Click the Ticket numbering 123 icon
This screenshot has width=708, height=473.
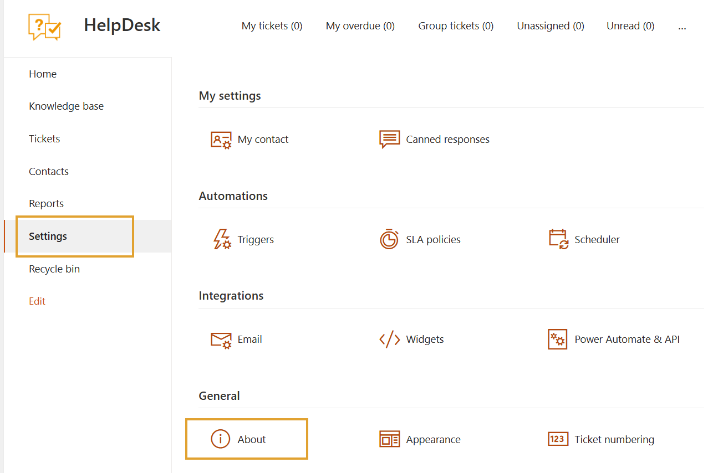pyautogui.click(x=558, y=439)
